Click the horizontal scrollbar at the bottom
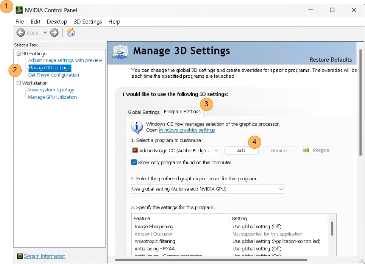The image size is (365, 264). (x=211, y=259)
